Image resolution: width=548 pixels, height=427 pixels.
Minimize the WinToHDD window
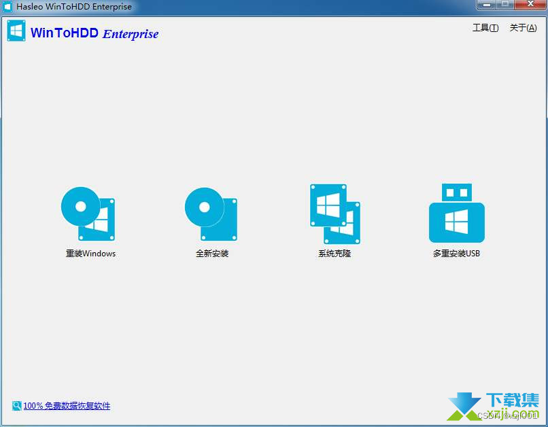point(486,5)
